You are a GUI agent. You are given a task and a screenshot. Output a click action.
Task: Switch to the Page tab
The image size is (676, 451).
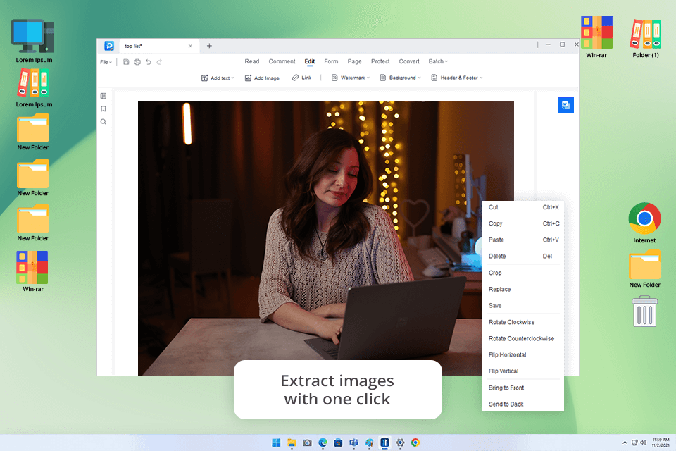(x=354, y=61)
